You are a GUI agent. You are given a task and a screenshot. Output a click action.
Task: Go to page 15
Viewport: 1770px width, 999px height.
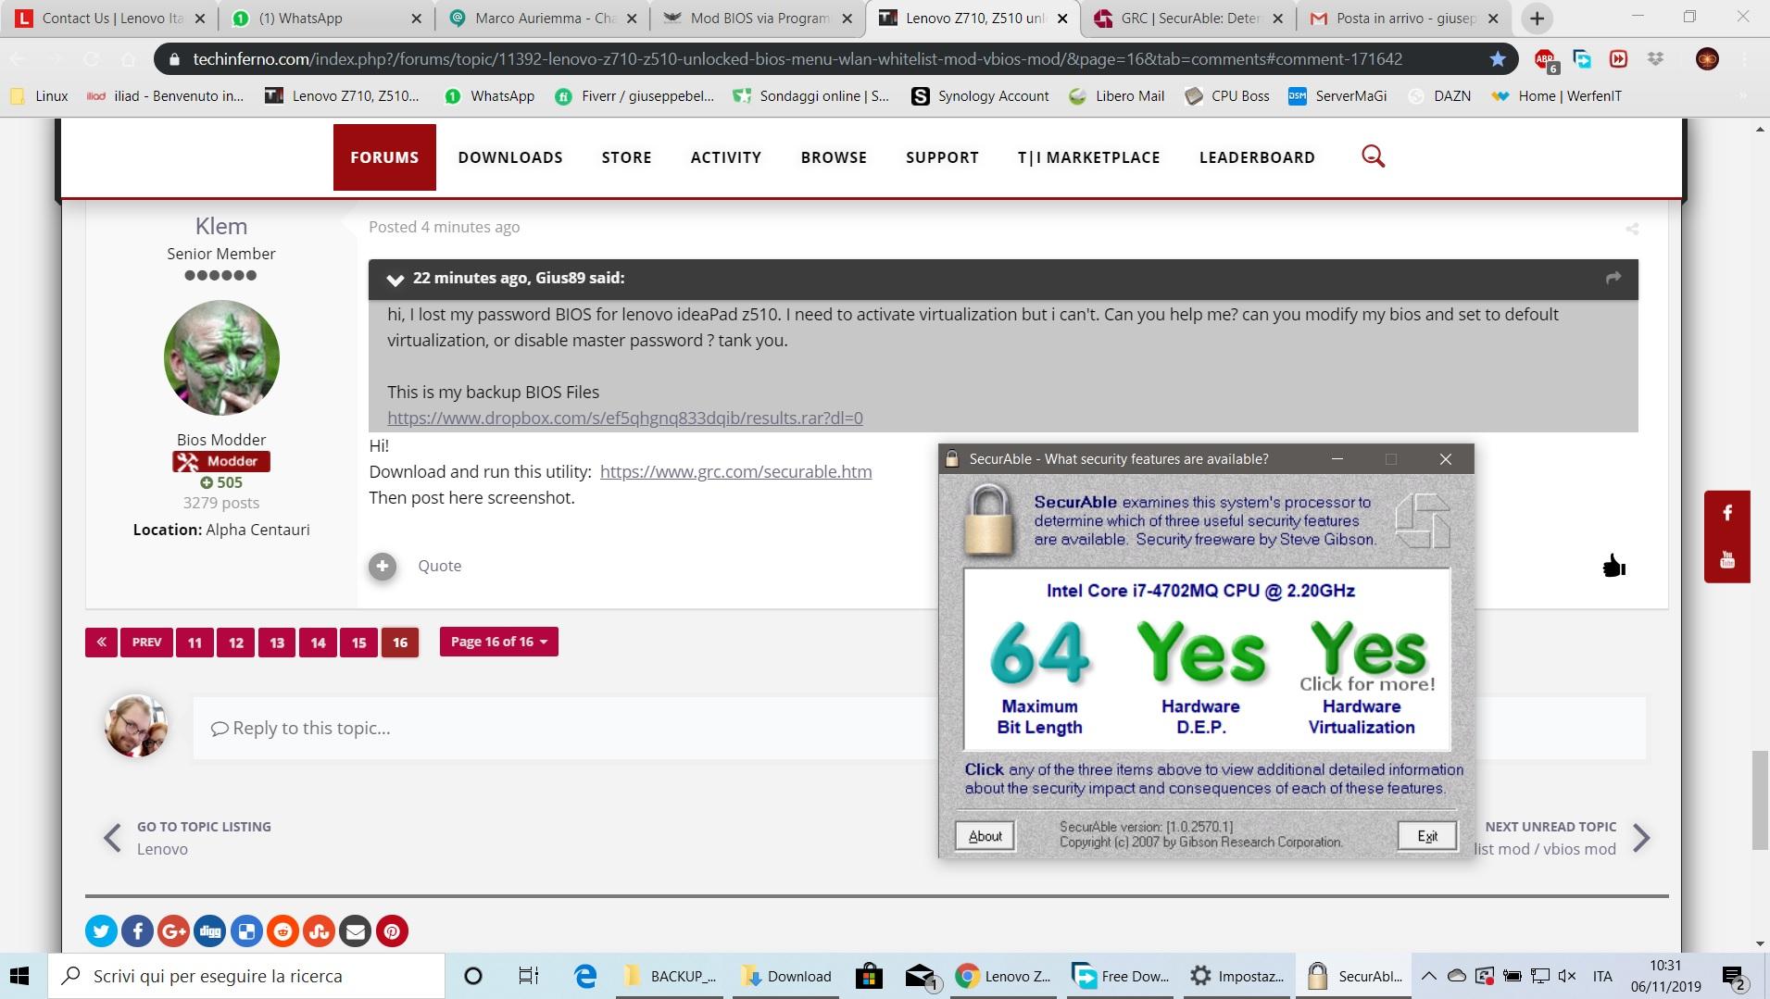358,643
